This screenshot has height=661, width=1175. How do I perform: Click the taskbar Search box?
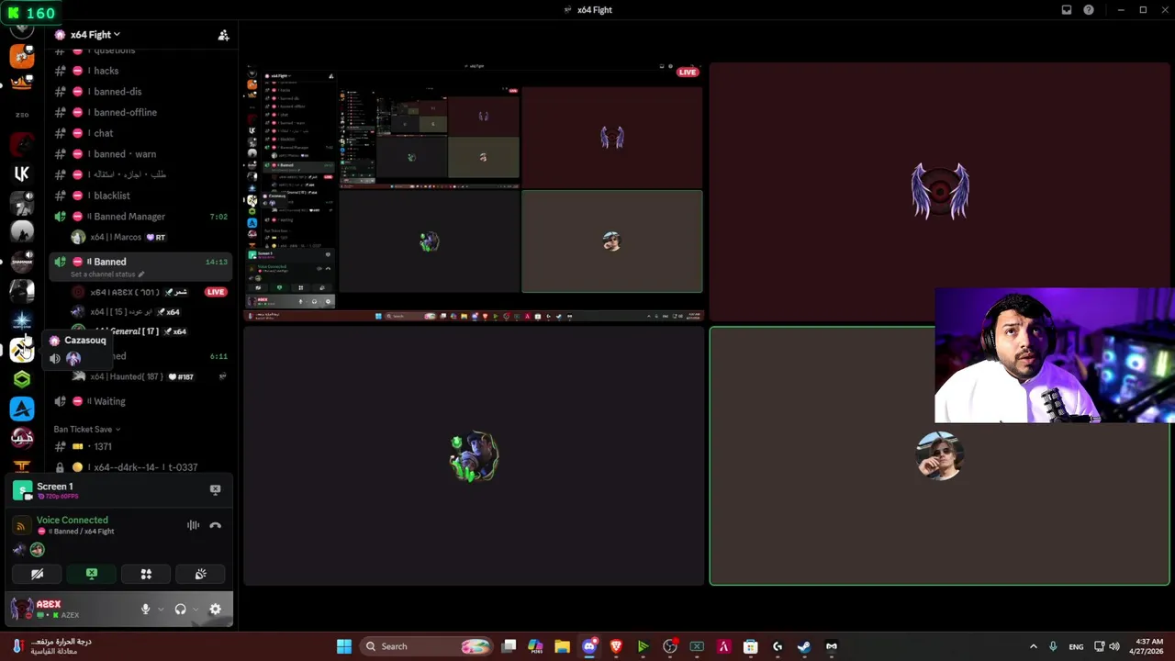(427, 646)
